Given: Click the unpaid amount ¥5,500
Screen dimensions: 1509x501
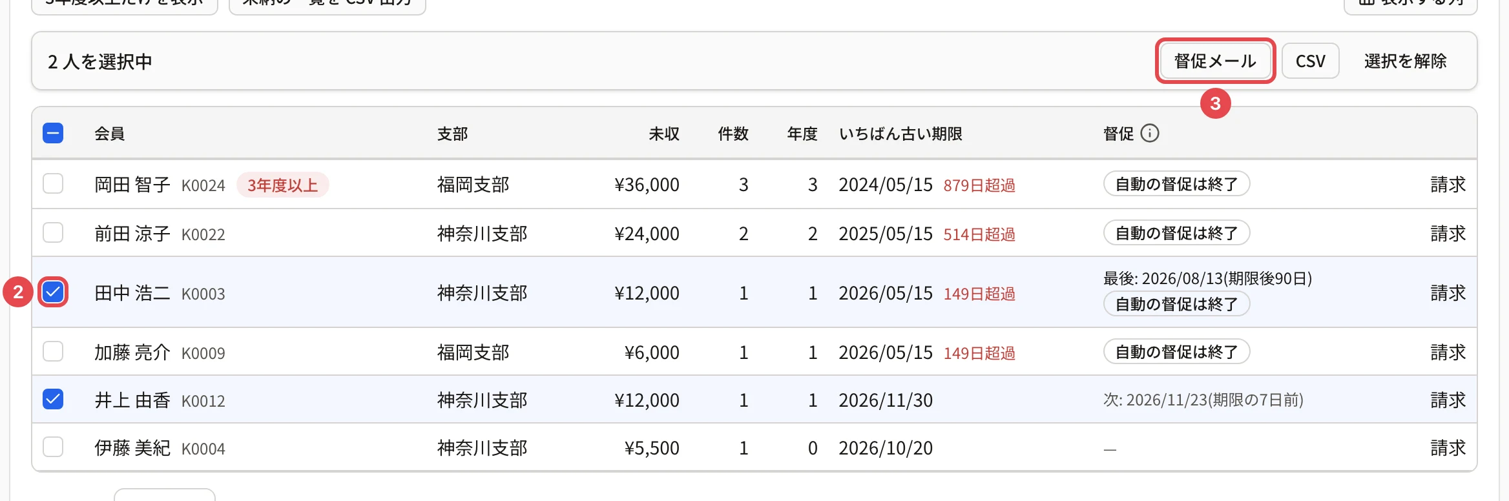Looking at the screenshot, I should point(652,448).
